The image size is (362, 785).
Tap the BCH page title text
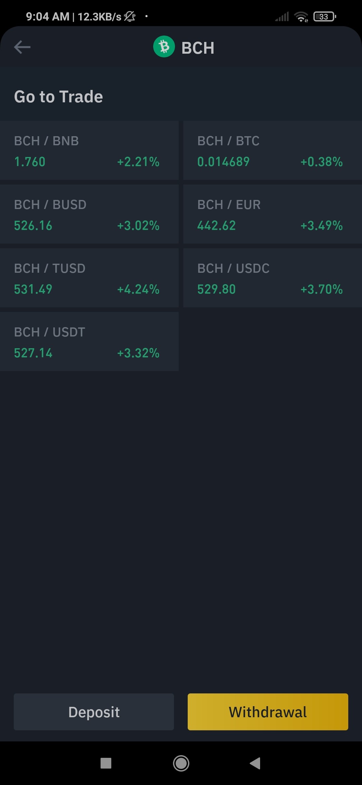[198, 48]
